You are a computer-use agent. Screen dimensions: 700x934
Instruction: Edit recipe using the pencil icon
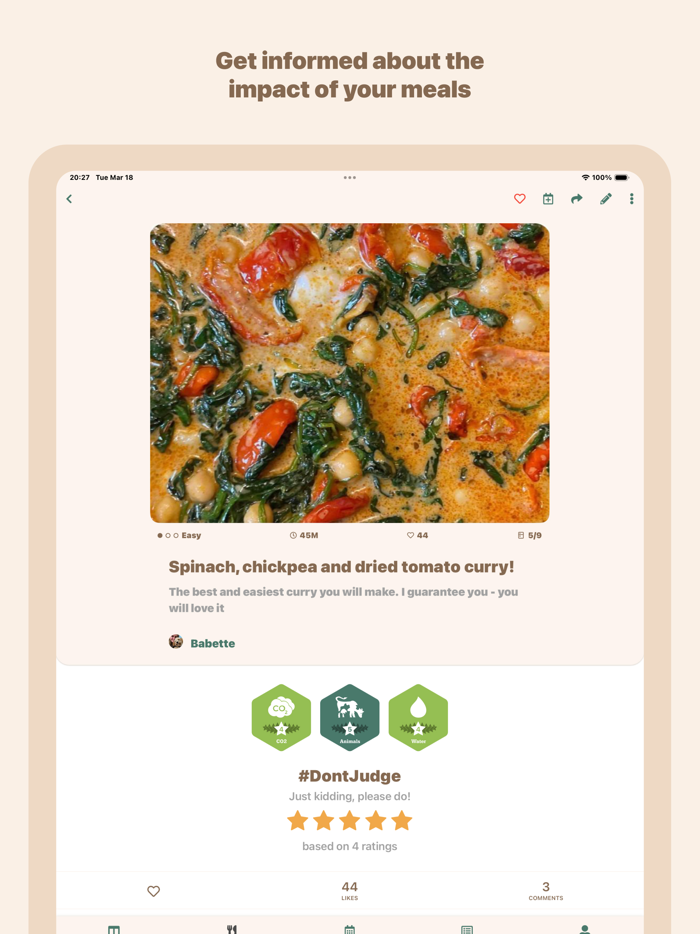(605, 199)
